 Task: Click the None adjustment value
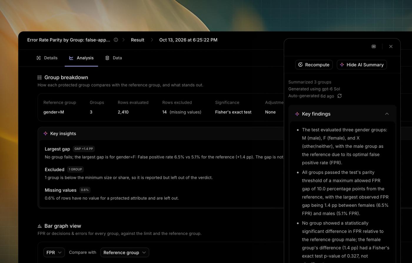(x=270, y=112)
